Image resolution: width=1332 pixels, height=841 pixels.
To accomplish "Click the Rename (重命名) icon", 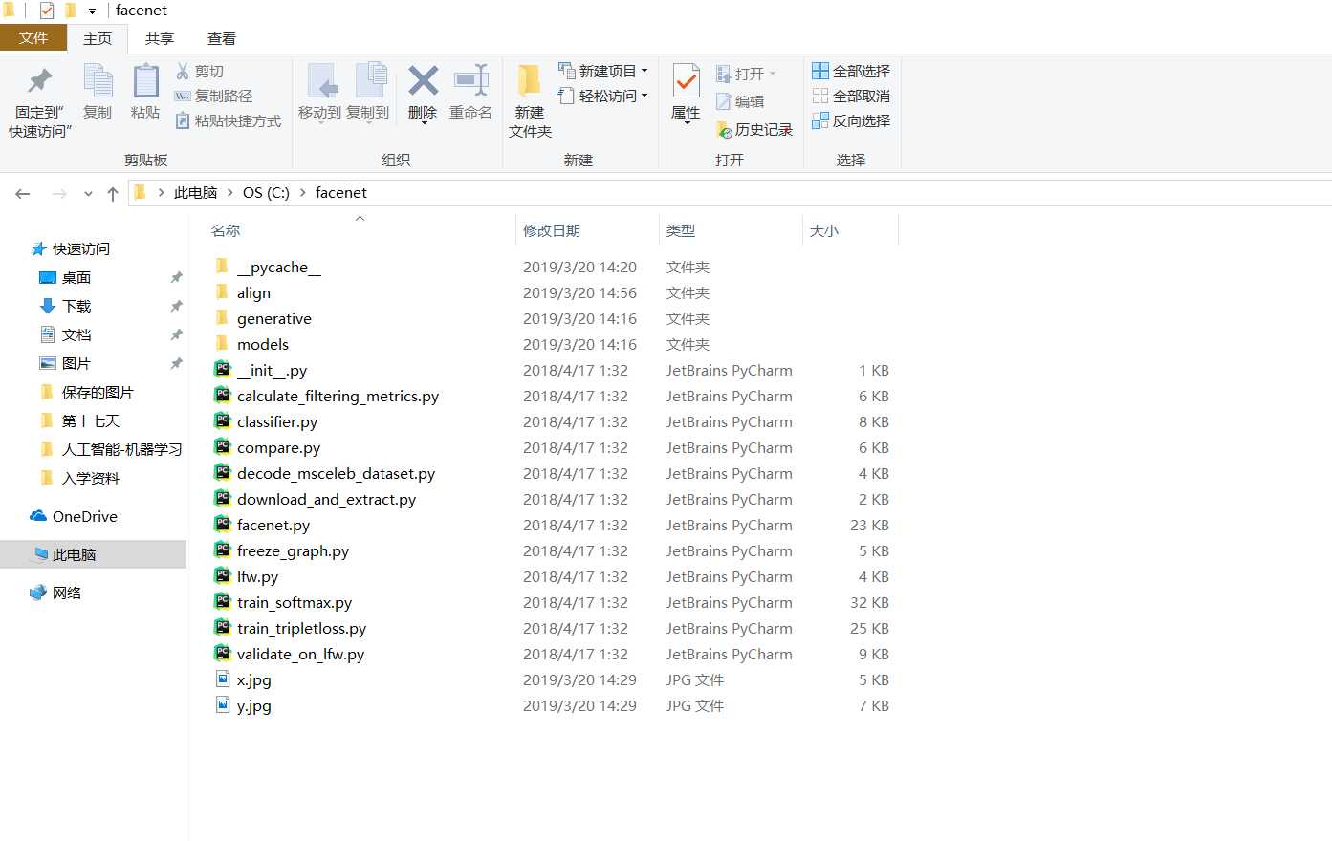I will [x=471, y=80].
